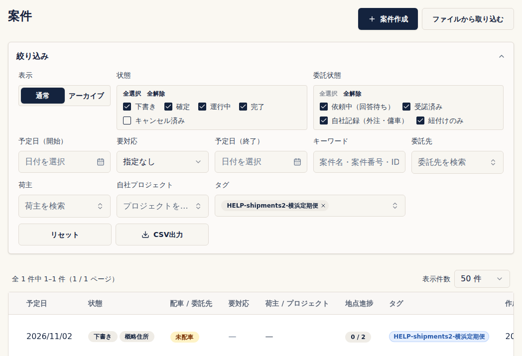Image resolution: width=522 pixels, height=356 pixels.
Task: Click 全解除 under 委託状態
Action: point(352,94)
